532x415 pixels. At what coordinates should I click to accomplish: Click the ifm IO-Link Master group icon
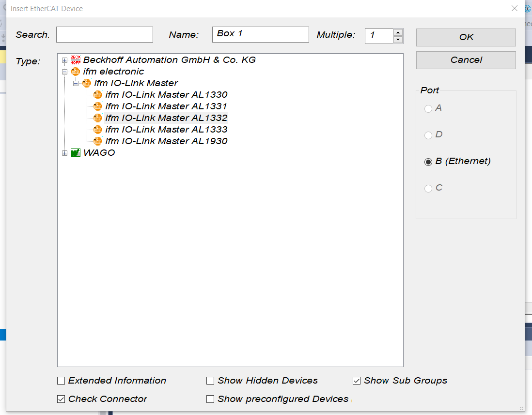click(87, 83)
